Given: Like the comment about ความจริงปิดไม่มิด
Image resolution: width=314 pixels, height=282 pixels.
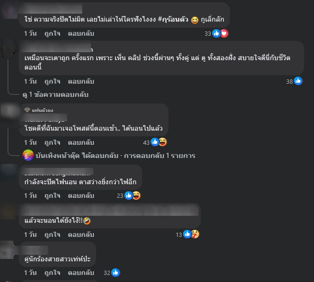Looking at the screenshot, I should pos(52,33).
